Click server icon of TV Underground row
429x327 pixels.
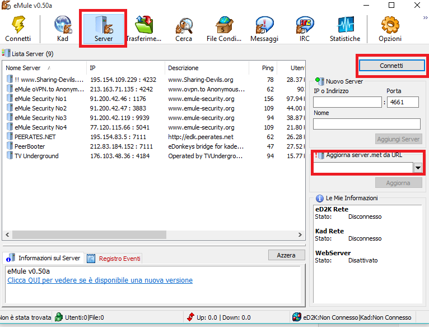point(10,155)
